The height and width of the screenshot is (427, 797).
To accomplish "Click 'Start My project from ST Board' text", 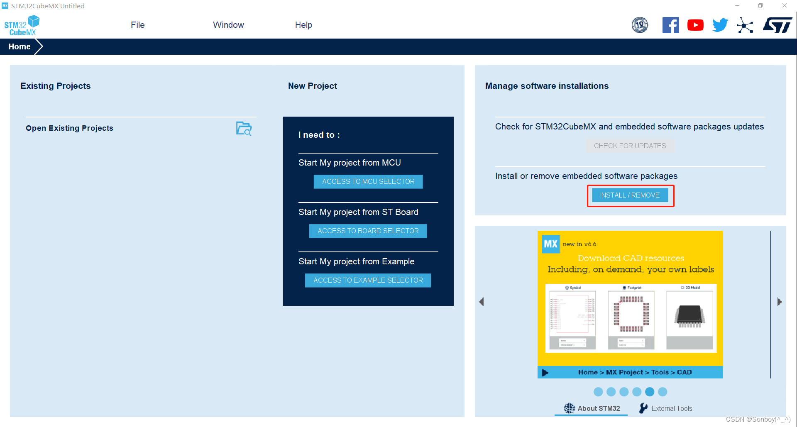I will (x=358, y=212).
